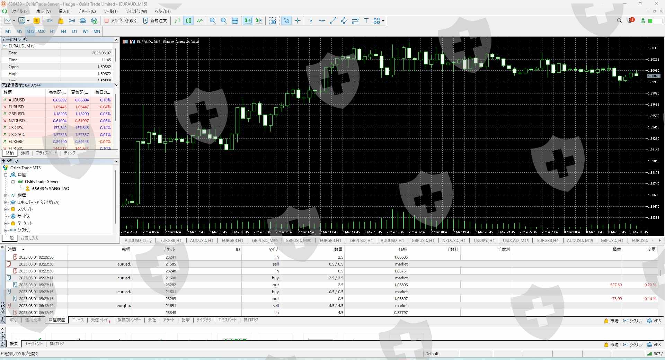The width and height of the screenshot is (665, 360).
Task: Switch to the 指標カレンダー tab
Action: (x=129, y=320)
